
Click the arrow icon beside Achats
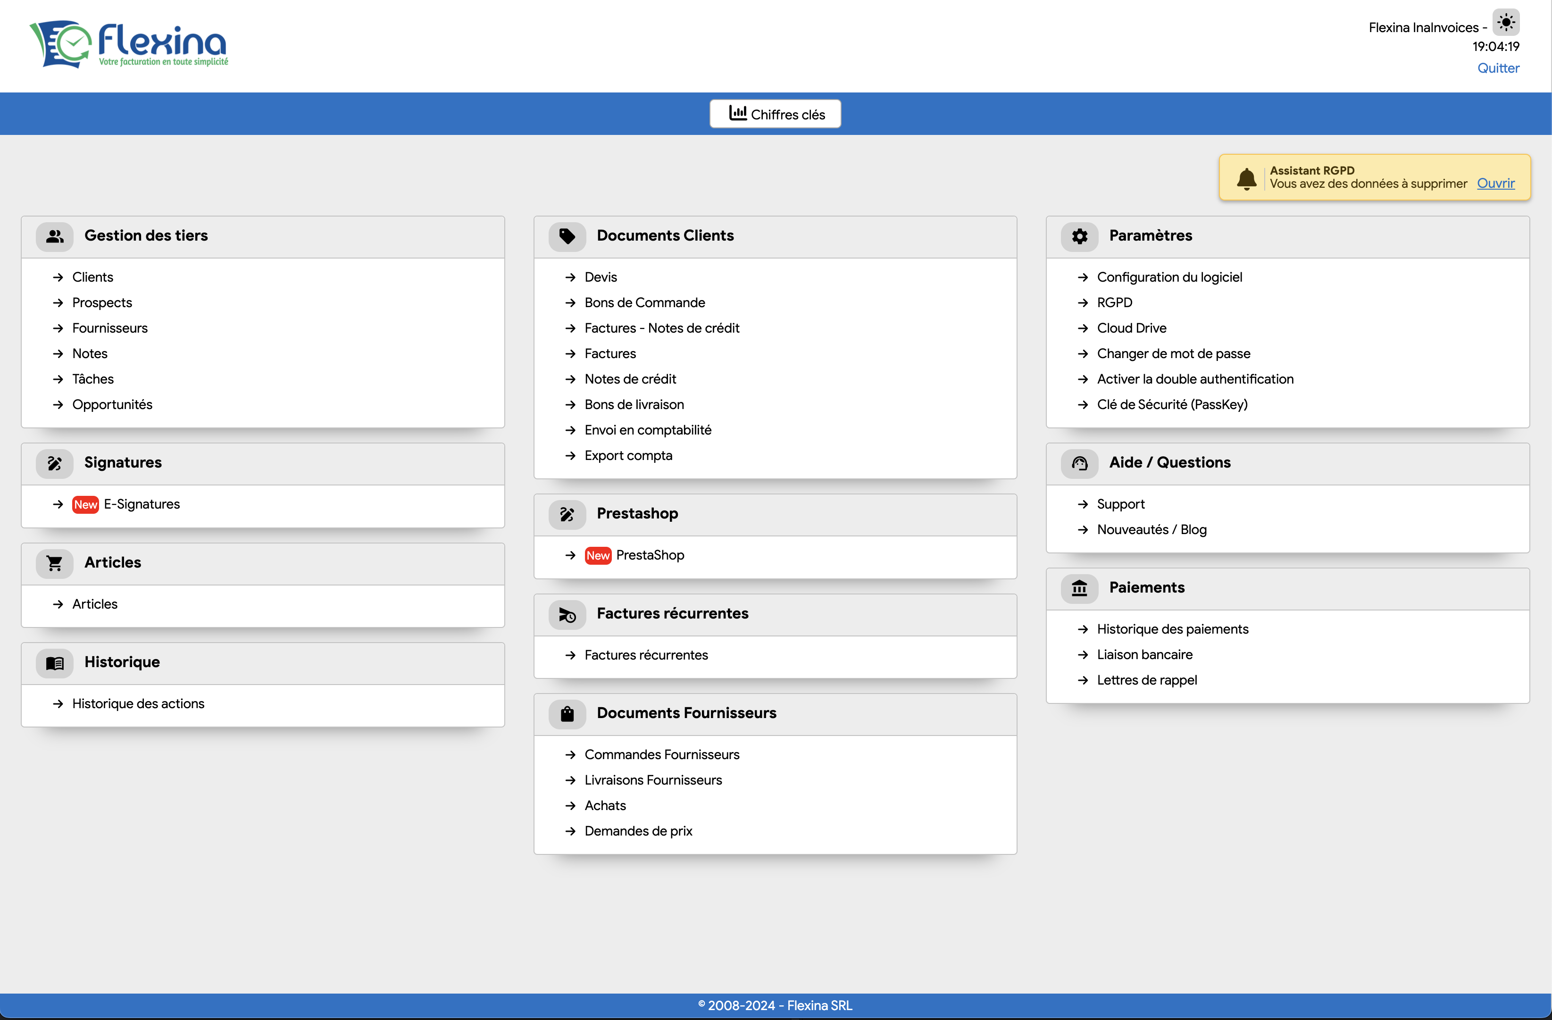pos(571,805)
